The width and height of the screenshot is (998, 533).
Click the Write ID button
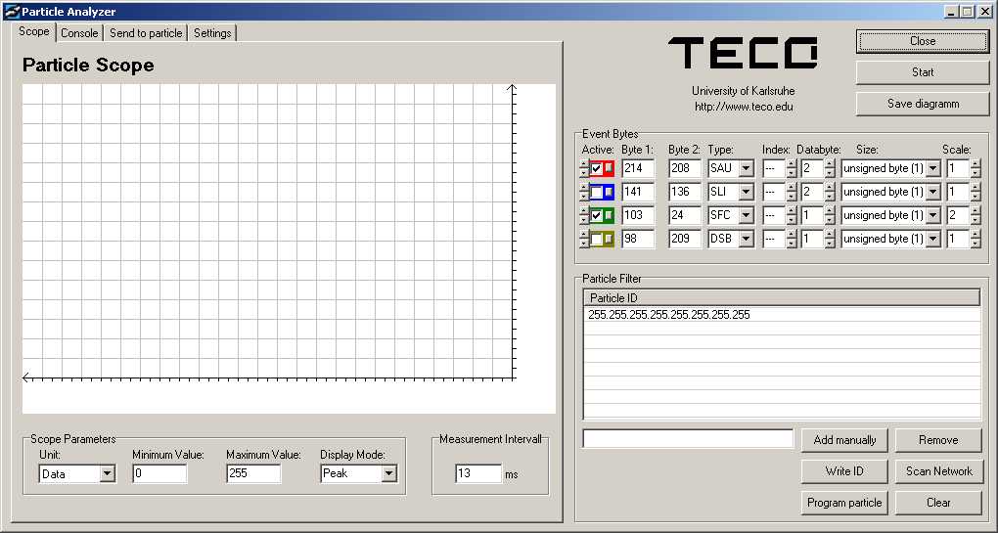844,471
